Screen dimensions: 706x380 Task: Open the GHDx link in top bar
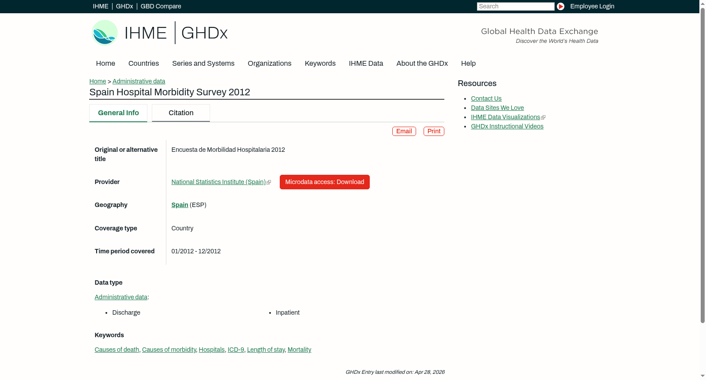coord(124,6)
